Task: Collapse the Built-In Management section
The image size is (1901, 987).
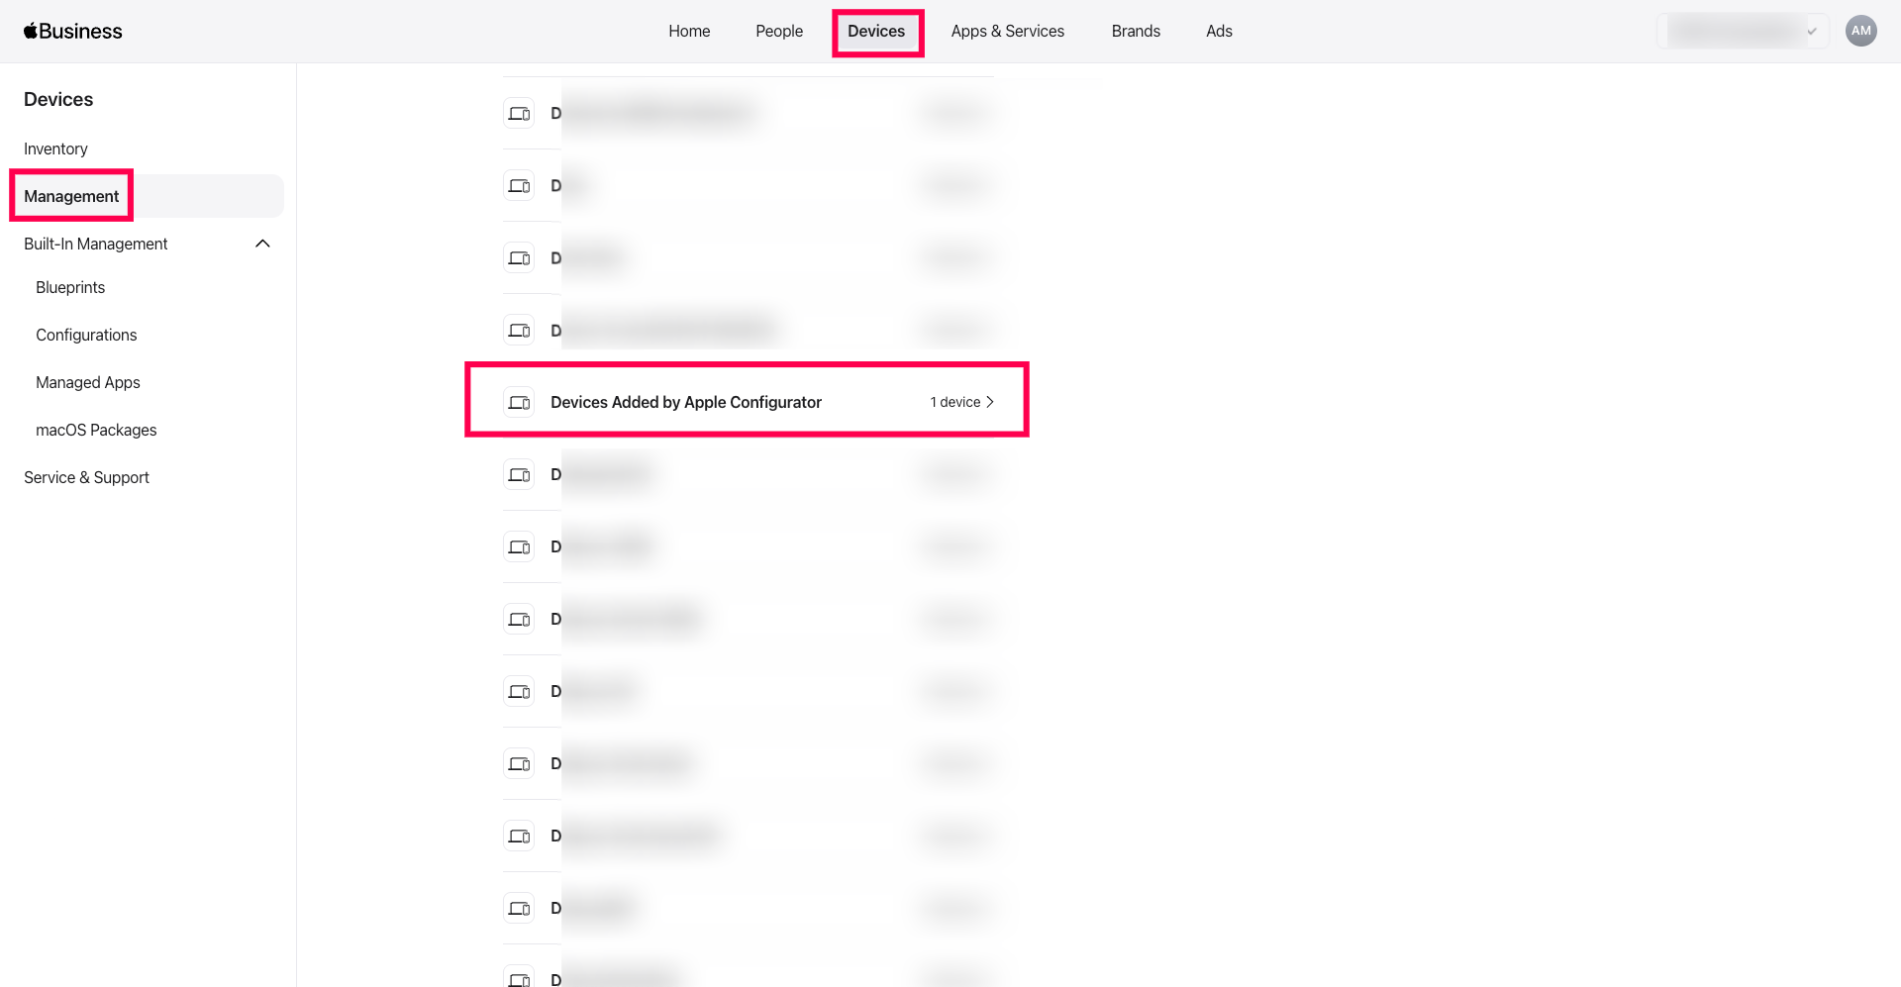Action: [262, 244]
